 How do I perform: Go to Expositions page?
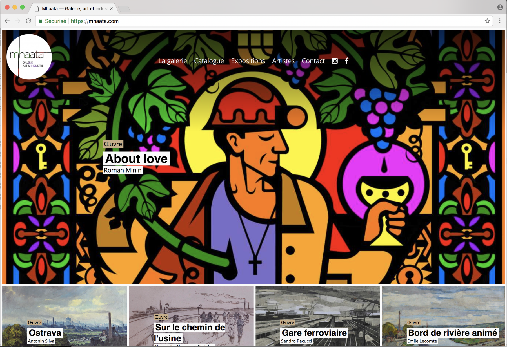248,61
